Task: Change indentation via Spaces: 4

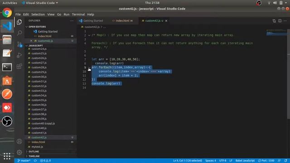Action: click(x=210, y=161)
